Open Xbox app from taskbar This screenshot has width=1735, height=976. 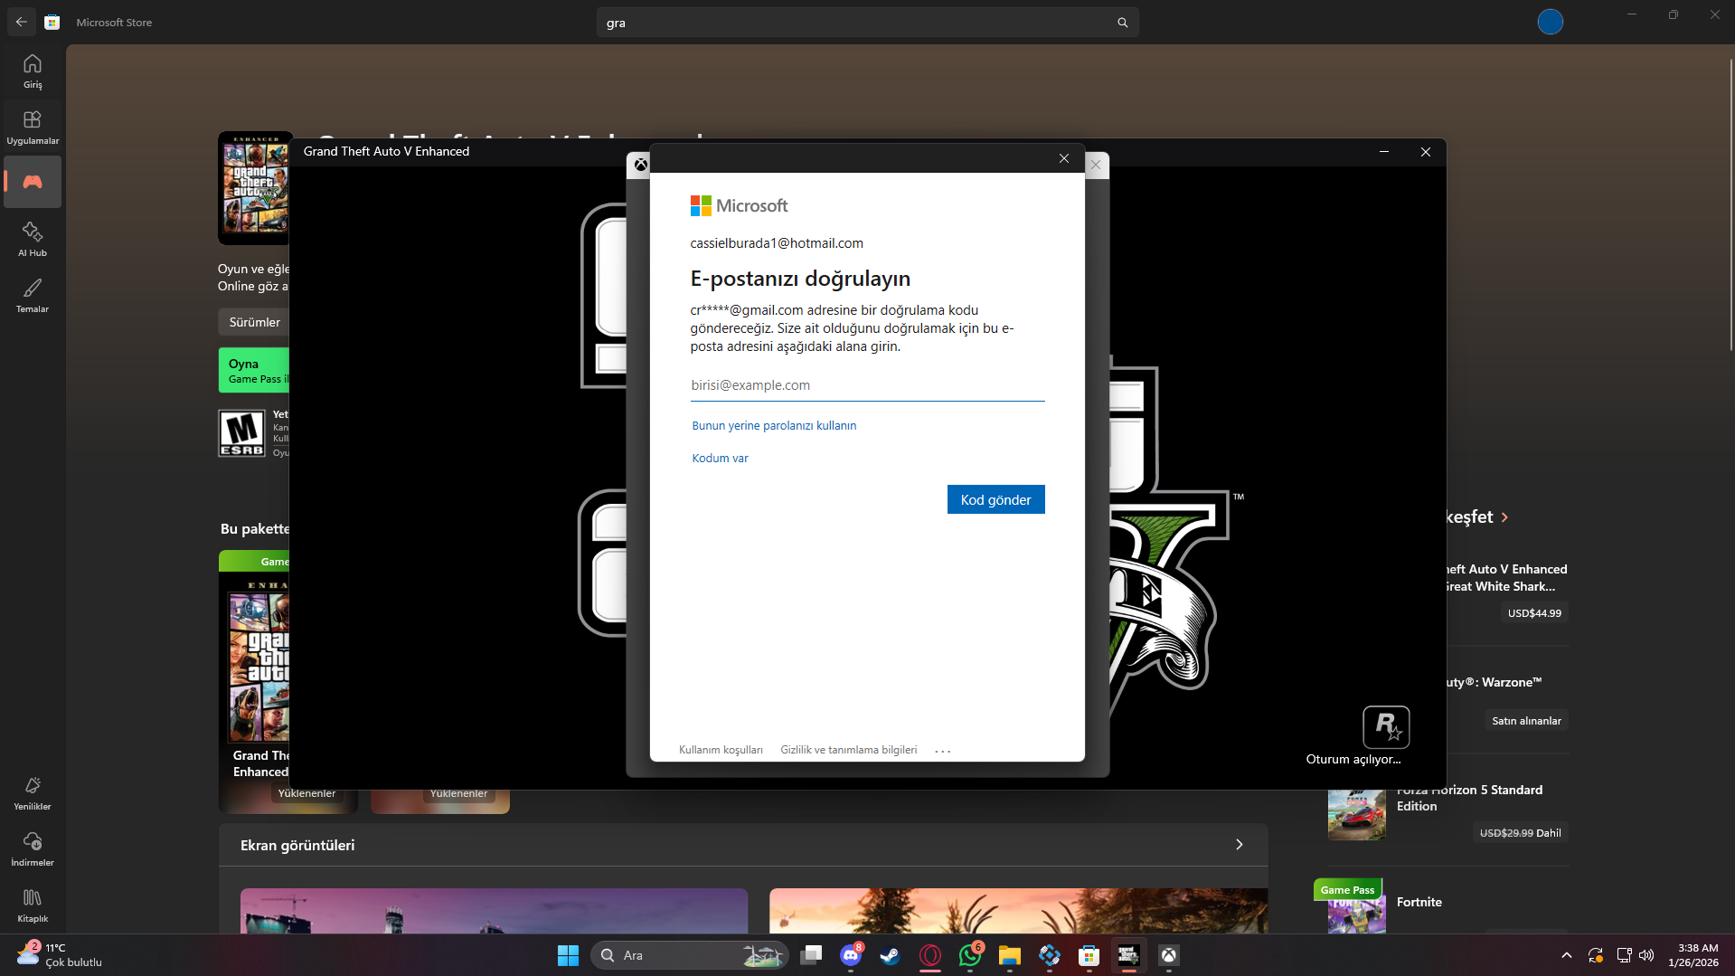point(1169,955)
